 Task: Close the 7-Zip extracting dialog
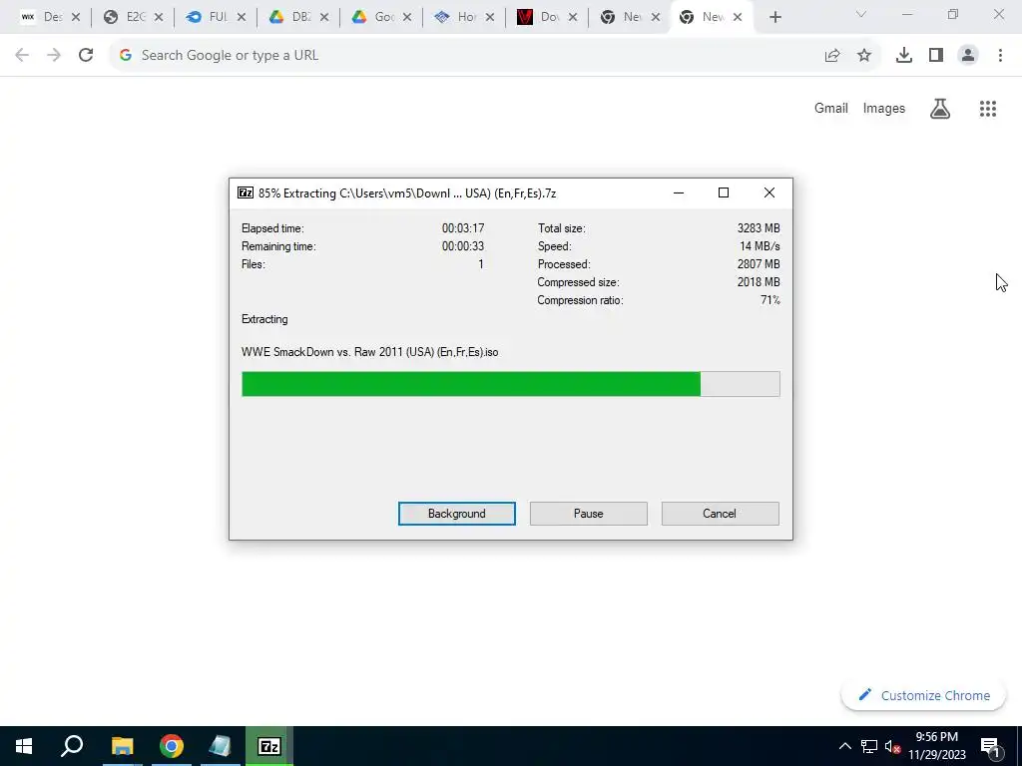click(769, 192)
